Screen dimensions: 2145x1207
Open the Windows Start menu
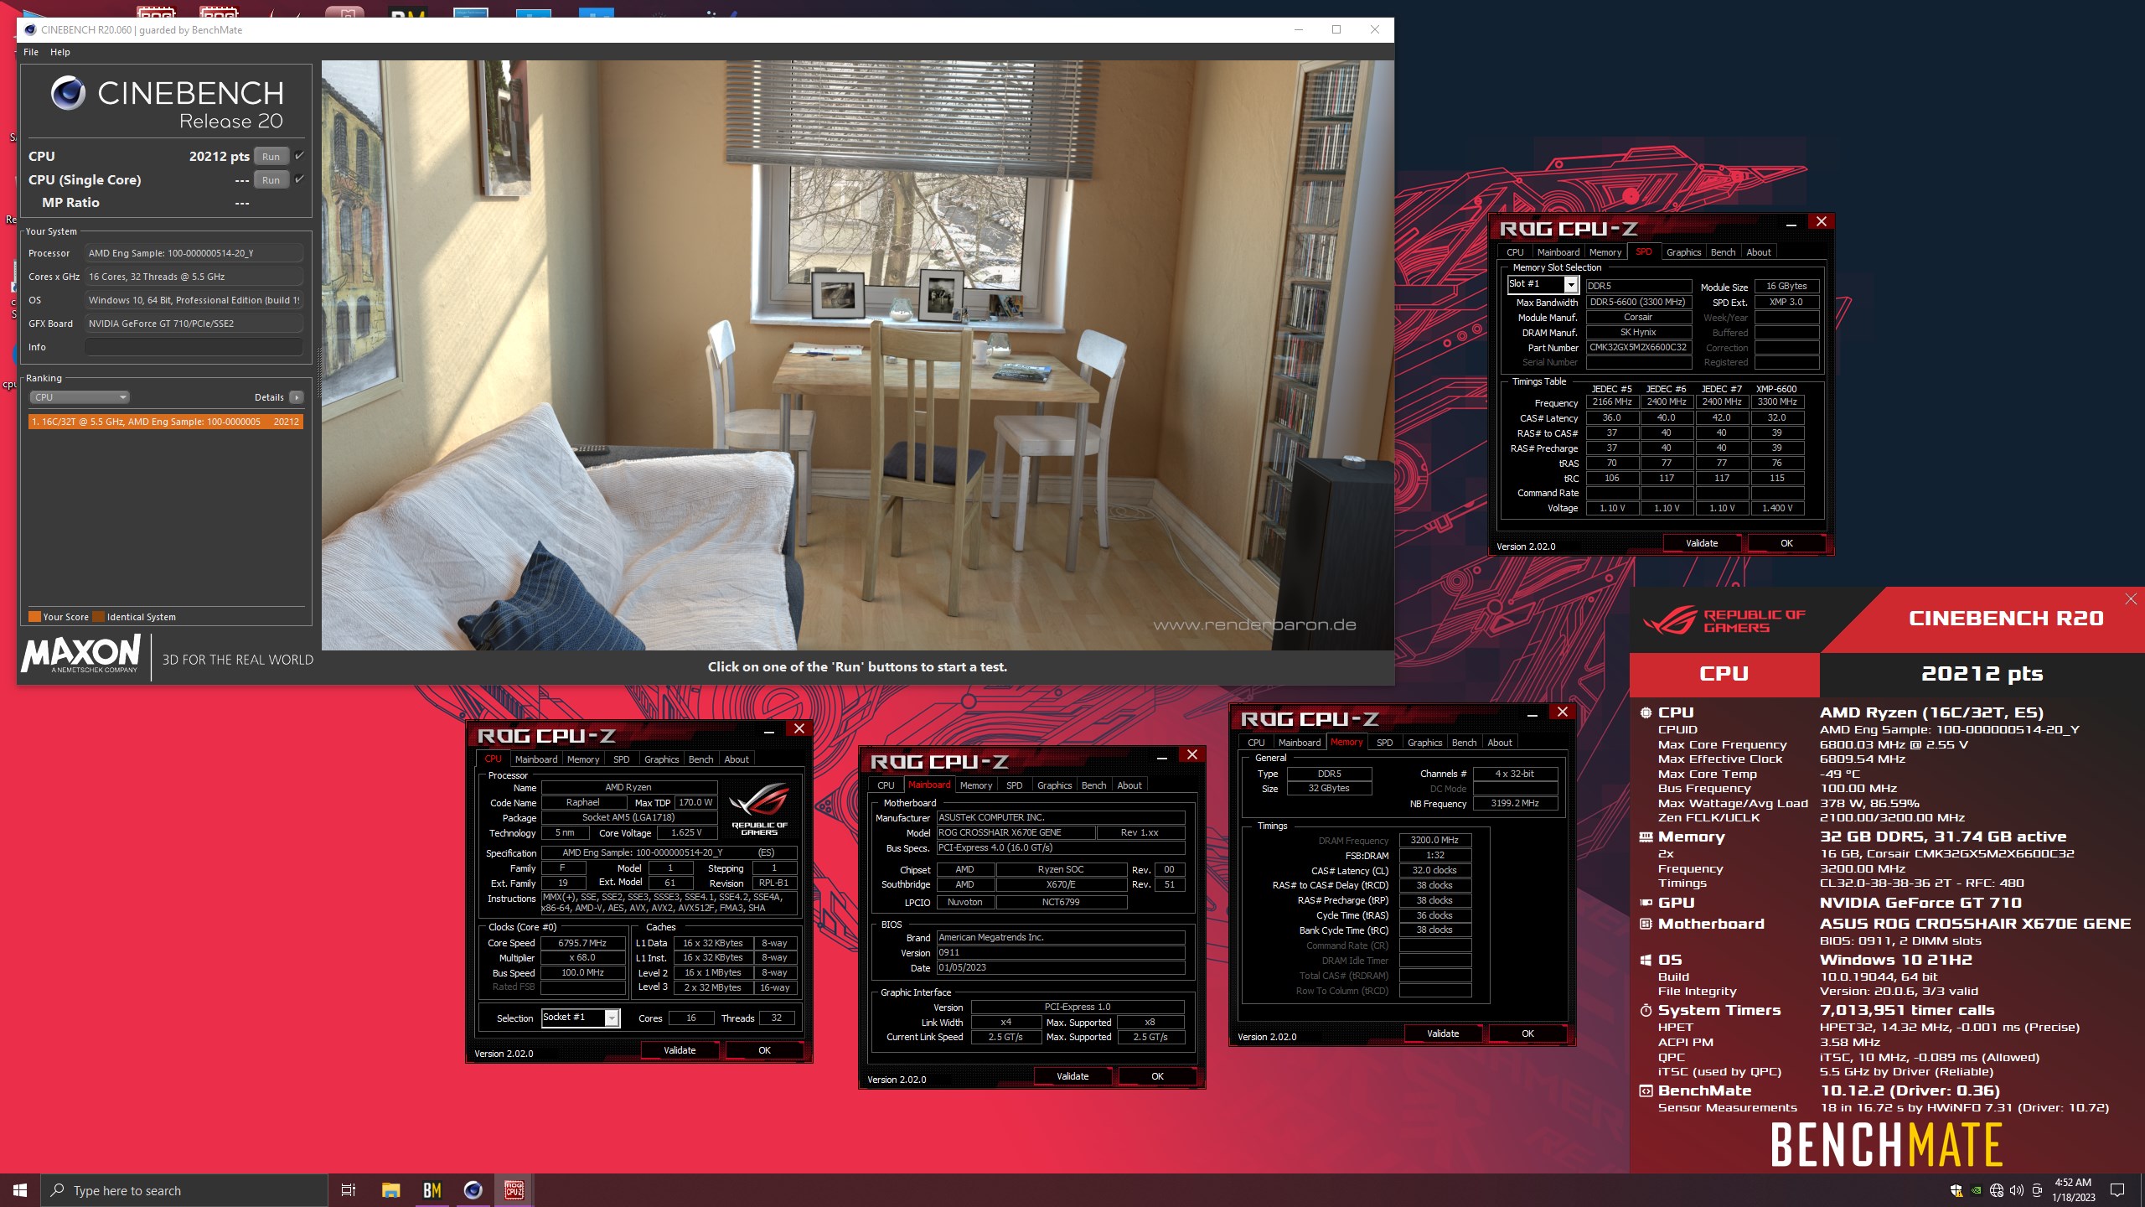(20, 1190)
